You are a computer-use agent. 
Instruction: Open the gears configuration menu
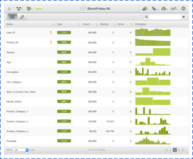[155, 9]
